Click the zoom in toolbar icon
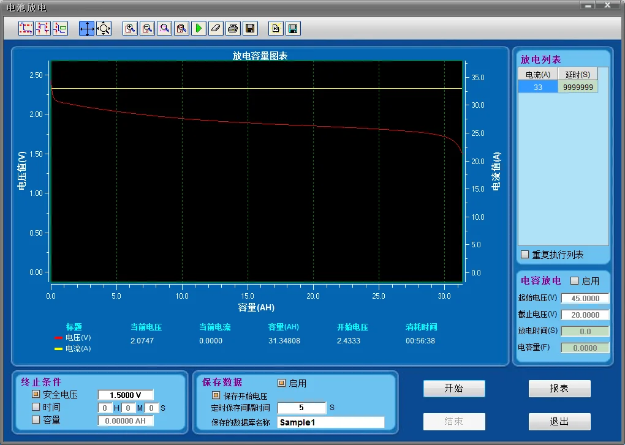The width and height of the screenshot is (625, 445). (130, 28)
